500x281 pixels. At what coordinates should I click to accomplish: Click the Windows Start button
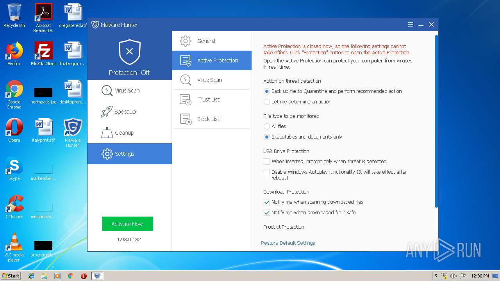coord(11,276)
